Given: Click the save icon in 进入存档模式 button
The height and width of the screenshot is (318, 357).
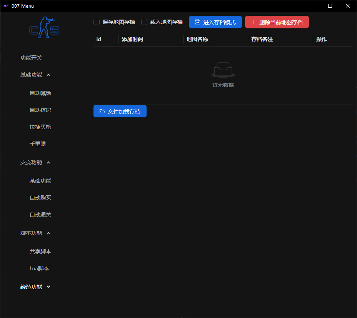Looking at the screenshot, I should tap(198, 22).
